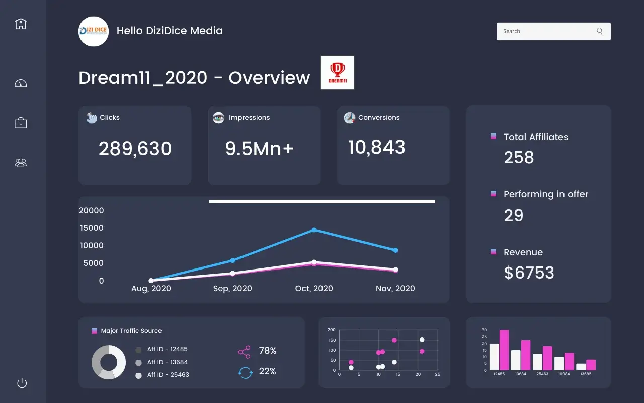
Task: Select the Impressions stat card
Action: pos(264,146)
